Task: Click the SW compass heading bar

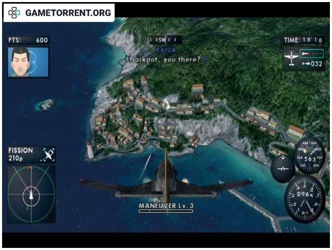Action: tap(166, 40)
